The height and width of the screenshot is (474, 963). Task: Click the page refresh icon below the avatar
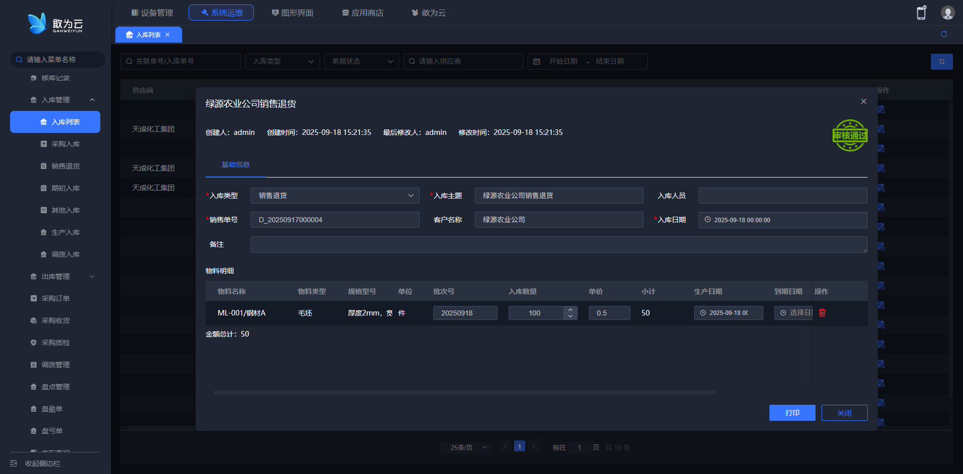944,34
